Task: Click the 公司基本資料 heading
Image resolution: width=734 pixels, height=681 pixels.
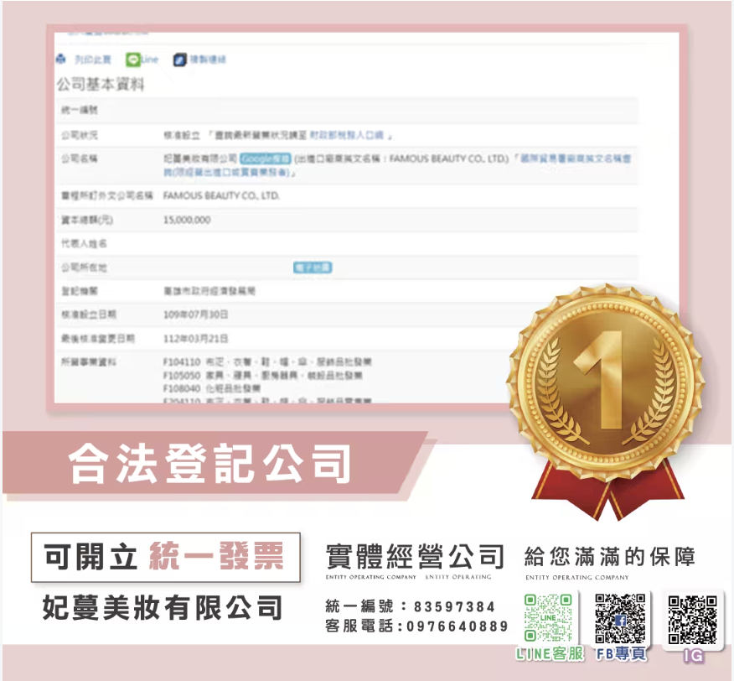Action: 100,85
